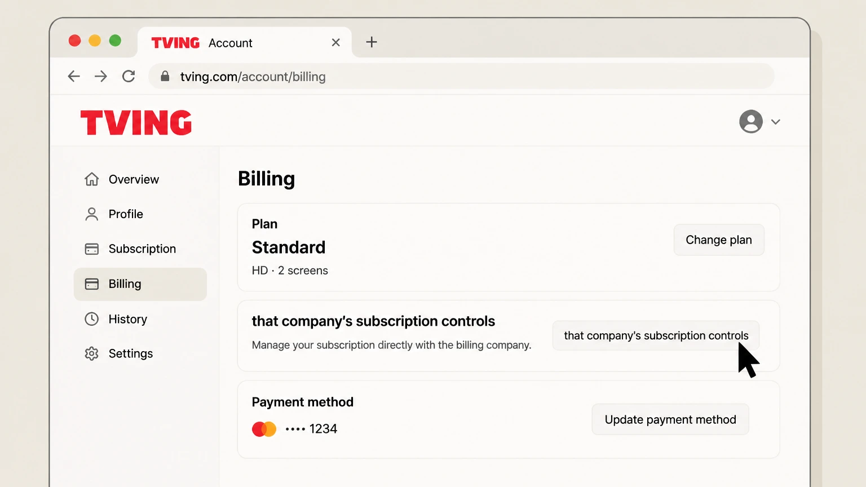Click the Profile person icon
The height and width of the screenshot is (487, 866).
(x=92, y=214)
